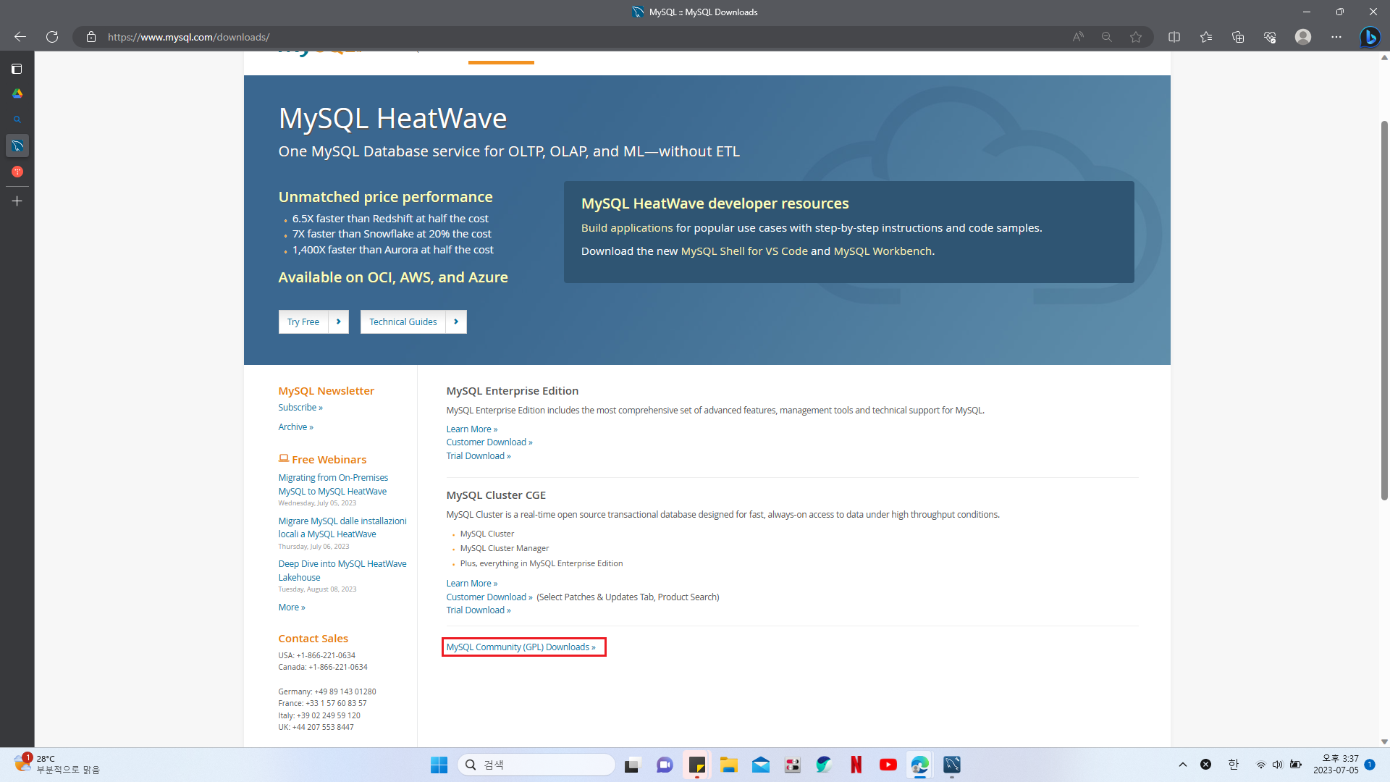
Task: Click the Contact Sales heading
Action: tap(313, 638)
